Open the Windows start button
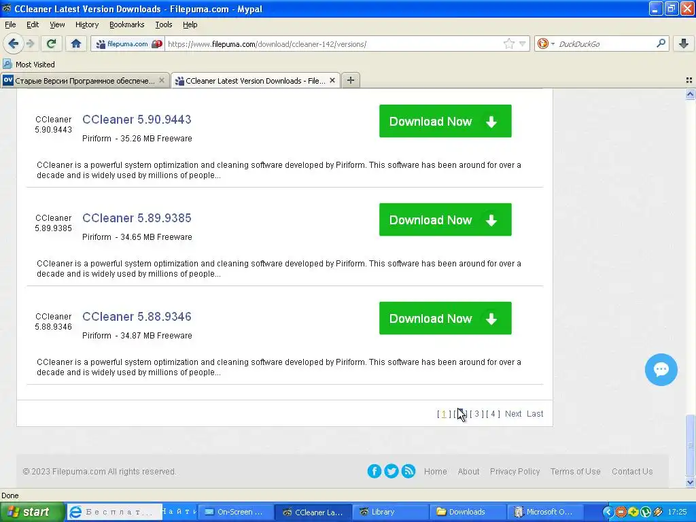Image resolution: width=696 pixels, height=522 pixels. (x=32, y=512)
